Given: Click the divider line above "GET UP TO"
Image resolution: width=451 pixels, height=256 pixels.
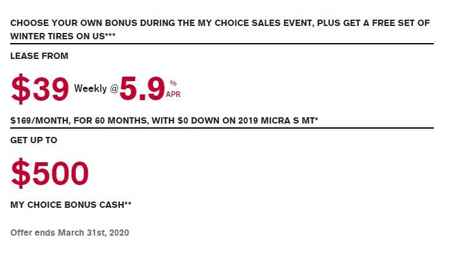Looking at the screenshot, I should coord(222,128).
